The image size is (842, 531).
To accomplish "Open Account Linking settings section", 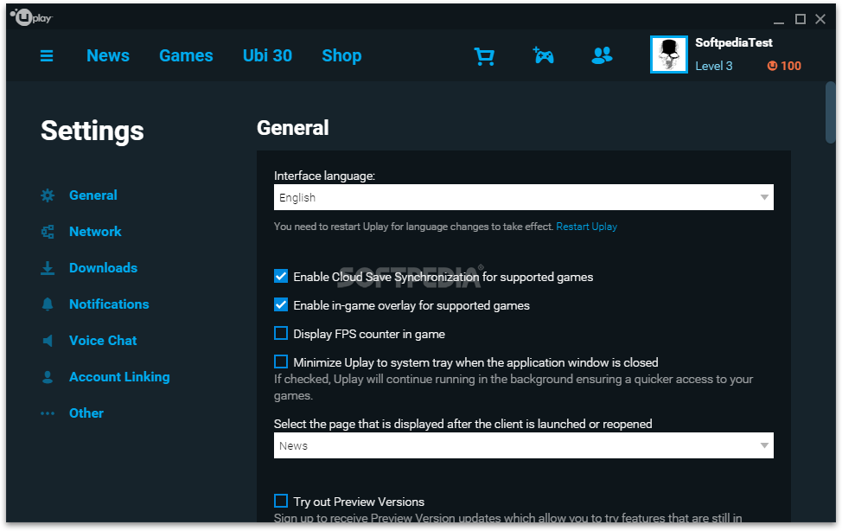I will click(x=119, y=377).
